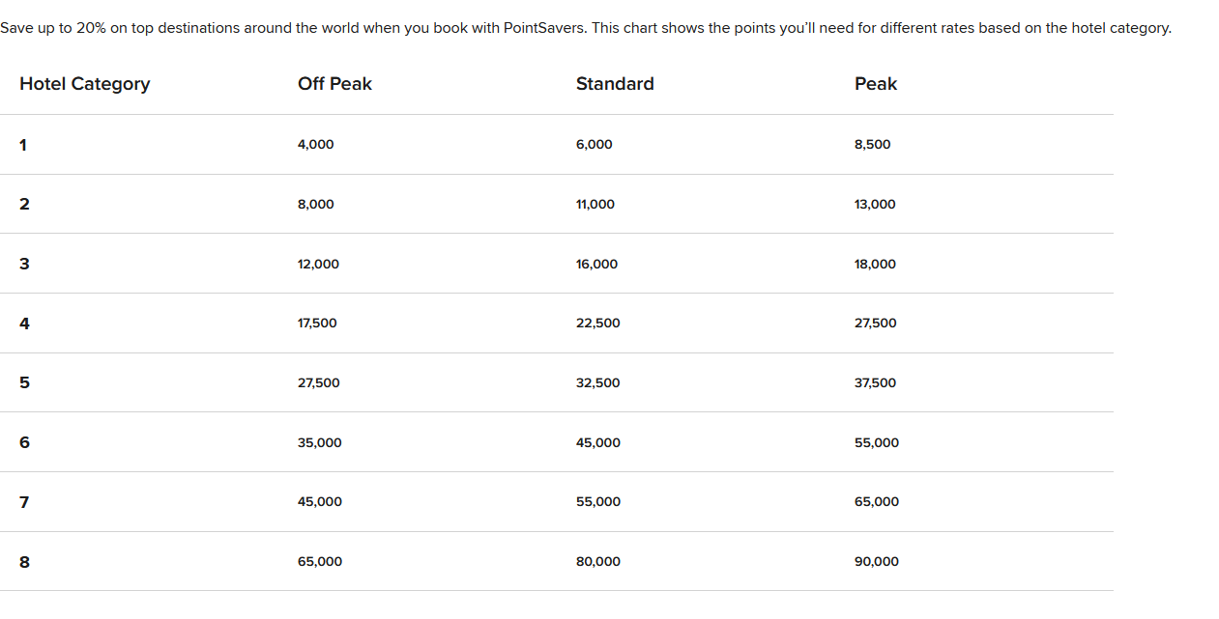1219x619 pixels.
Task: Select category 8 standard value 80,000
Action: [598, 562]
